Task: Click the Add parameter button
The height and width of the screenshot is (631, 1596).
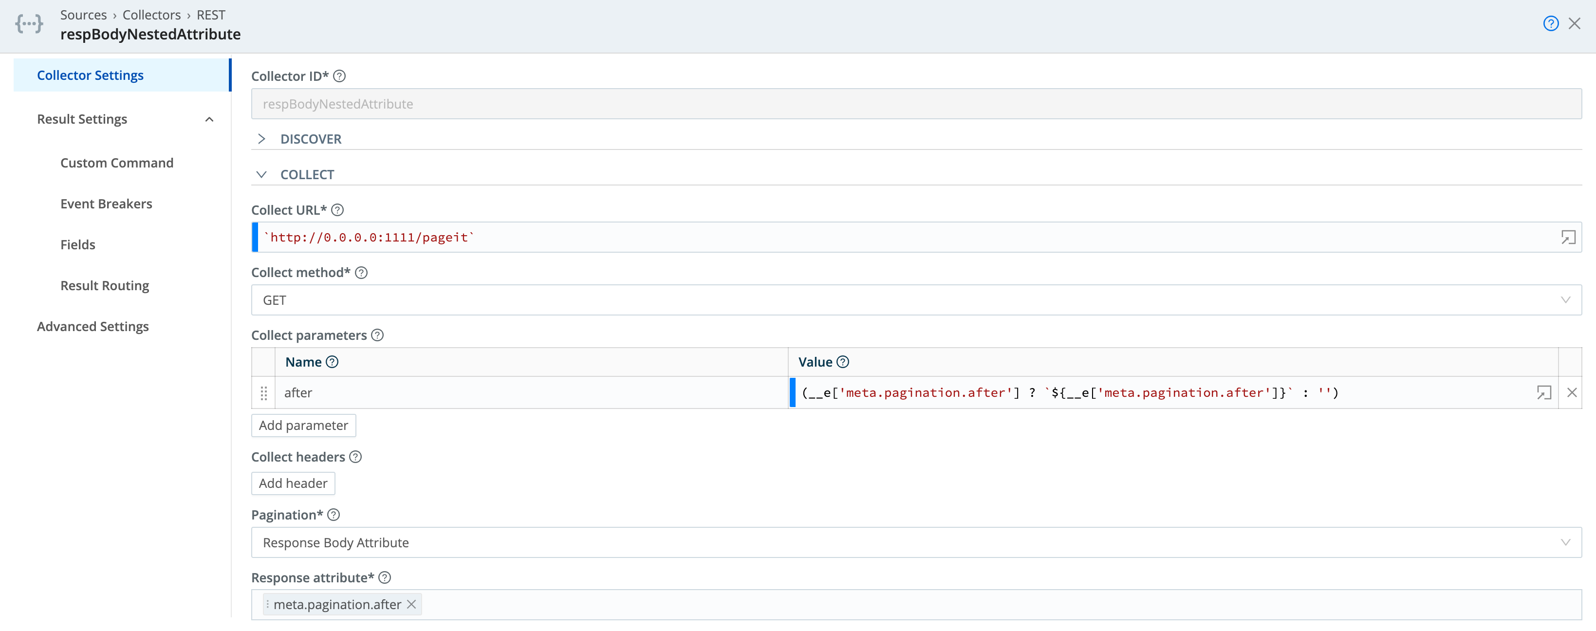Action: [x=303, y=425]
